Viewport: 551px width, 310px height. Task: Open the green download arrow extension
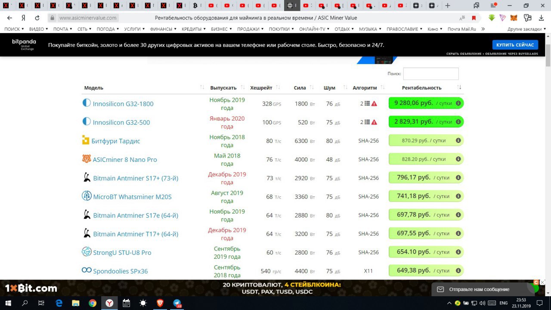(492, 18)
